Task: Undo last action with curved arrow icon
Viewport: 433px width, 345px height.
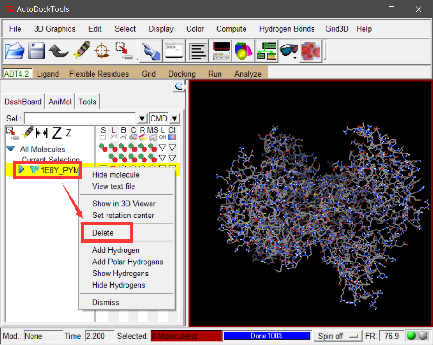Action: [x=58, y=51]
